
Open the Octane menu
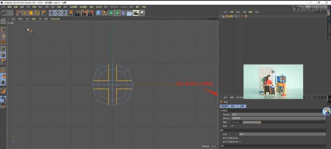coord(124,7)
